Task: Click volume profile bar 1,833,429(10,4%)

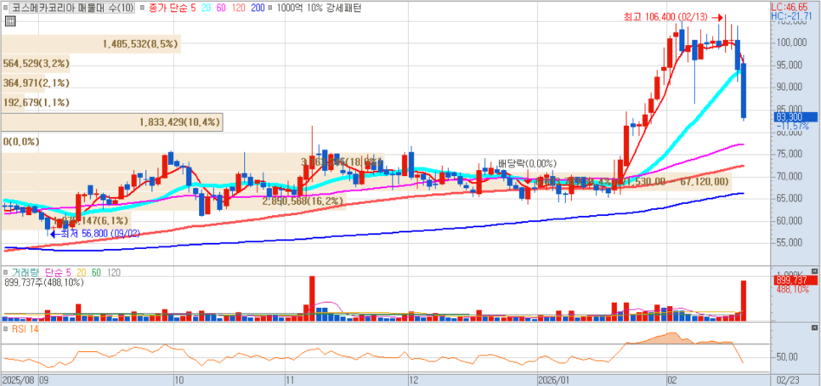Action: pos(111,122)
